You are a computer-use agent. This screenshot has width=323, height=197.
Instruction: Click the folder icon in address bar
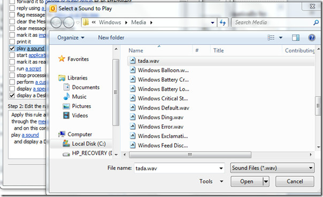(86, 22)
